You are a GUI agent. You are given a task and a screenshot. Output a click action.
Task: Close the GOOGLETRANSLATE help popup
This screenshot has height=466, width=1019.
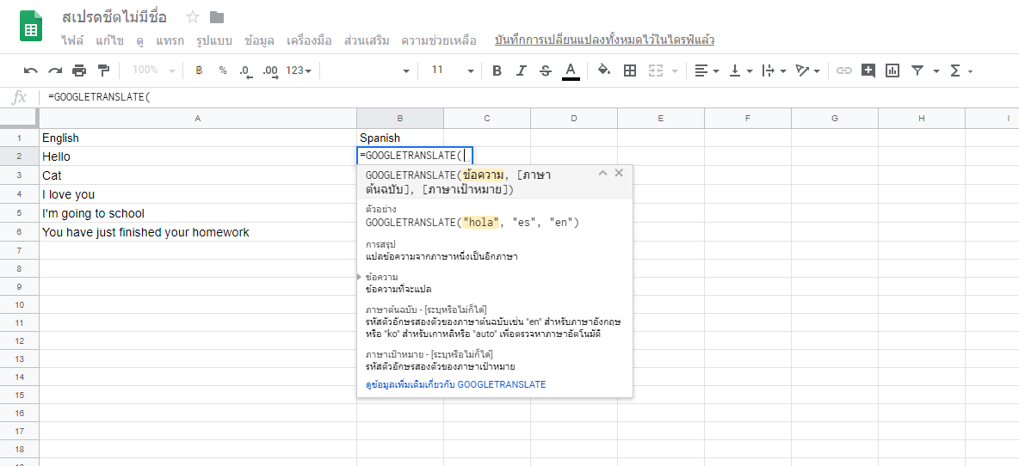tap(619, 173)
